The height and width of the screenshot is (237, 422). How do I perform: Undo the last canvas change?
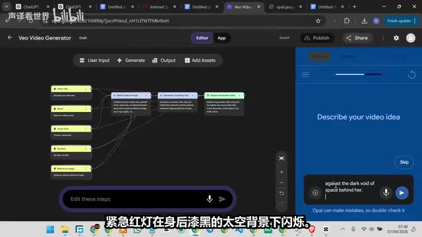click(x=282, y=193)
